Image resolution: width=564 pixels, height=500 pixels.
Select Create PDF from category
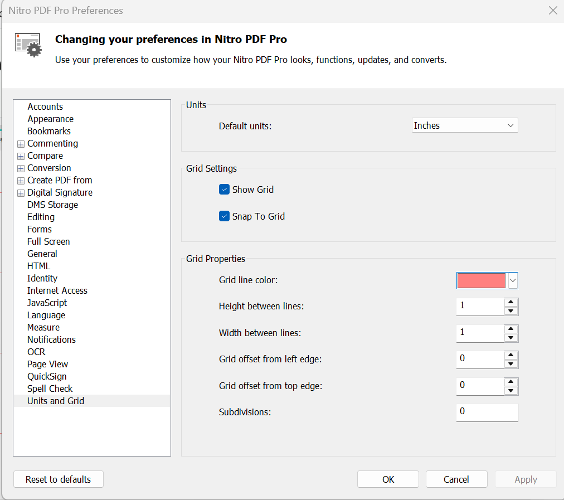[x=60, y=180]
